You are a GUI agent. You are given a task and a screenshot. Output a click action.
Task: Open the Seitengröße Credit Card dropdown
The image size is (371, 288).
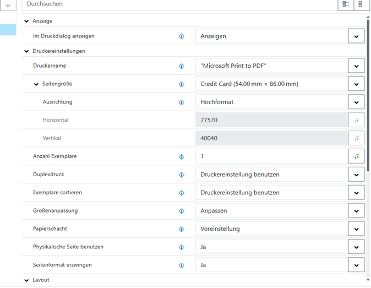[356, 84]
